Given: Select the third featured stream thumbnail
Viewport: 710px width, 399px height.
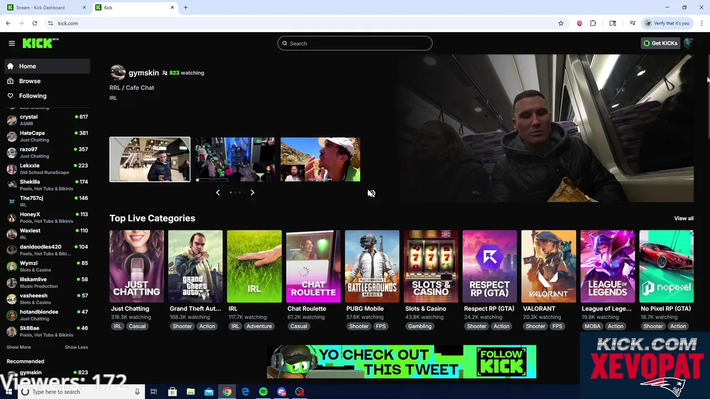Looking at the screenshot, I should pyautogui.click(x=320, y=160).
